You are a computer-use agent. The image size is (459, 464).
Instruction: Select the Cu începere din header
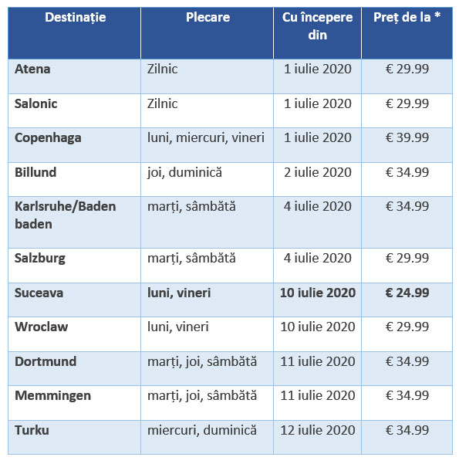coord(317,33)
